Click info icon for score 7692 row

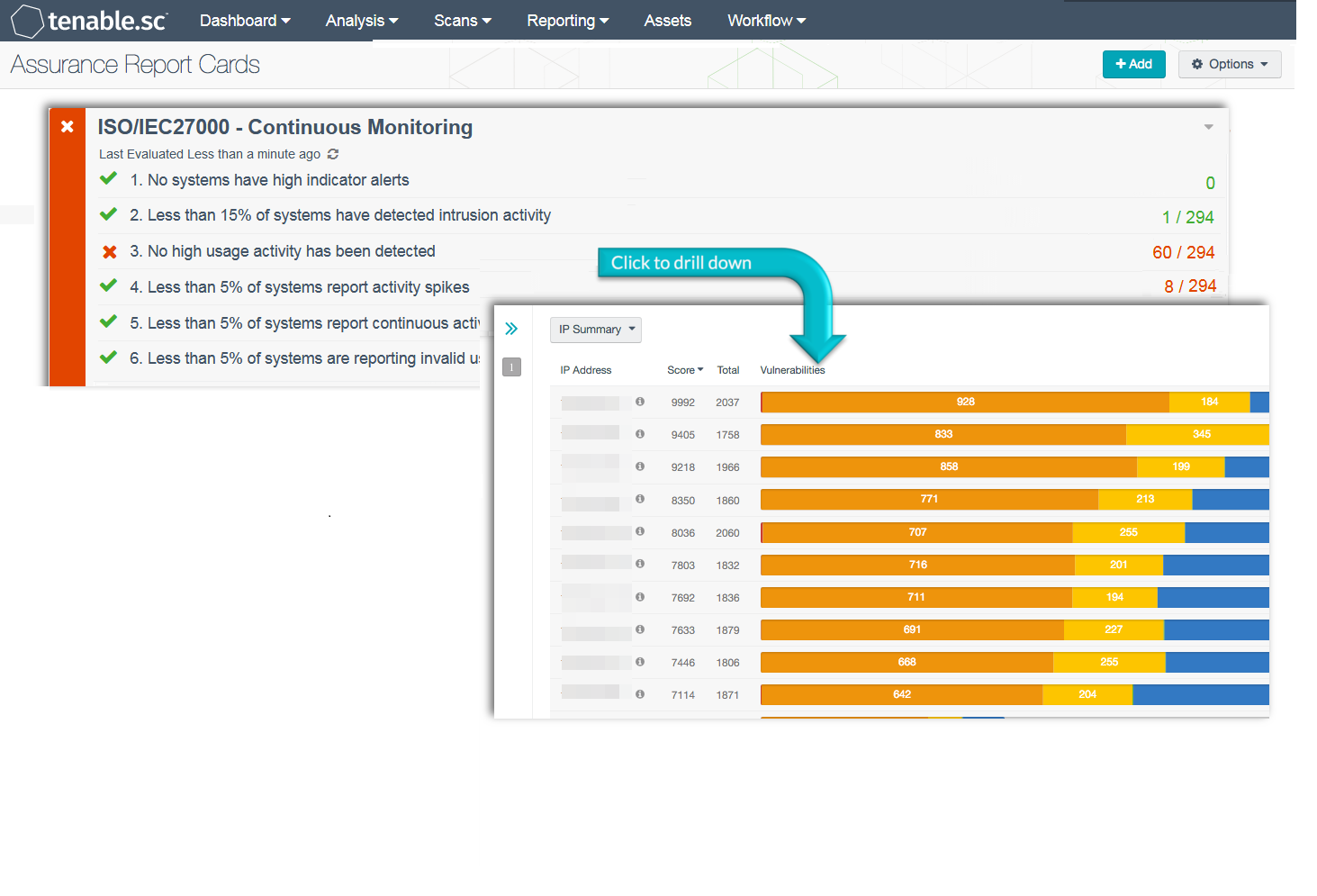(640, 597)
